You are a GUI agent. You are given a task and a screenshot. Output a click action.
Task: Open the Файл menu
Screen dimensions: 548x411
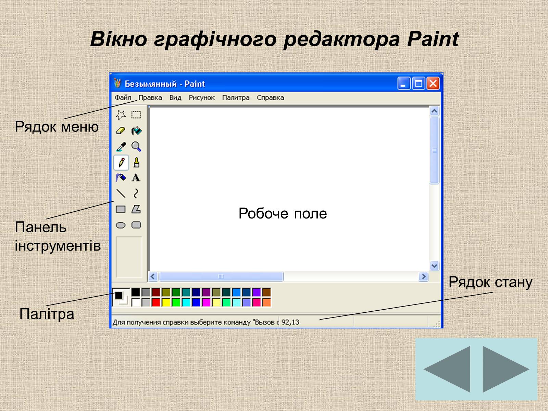tap(123, 98)
